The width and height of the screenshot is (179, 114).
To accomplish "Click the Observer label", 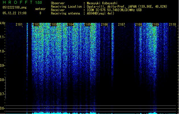I will [x=58, y=3].
